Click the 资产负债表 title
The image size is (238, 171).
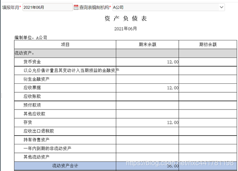pos(126,18)
